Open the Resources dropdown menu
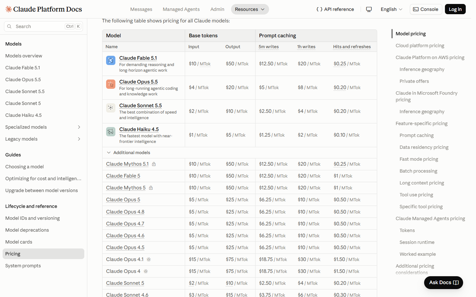The height and width of the screenshot is (297, 476). tap(250, 9)
